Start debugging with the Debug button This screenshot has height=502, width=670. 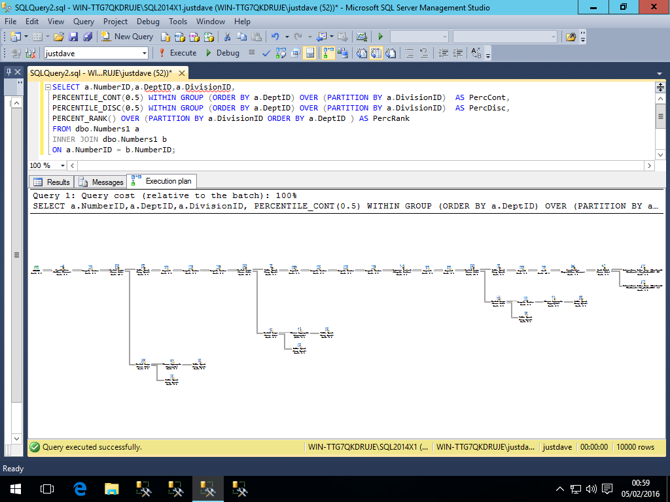coord(222,53)
